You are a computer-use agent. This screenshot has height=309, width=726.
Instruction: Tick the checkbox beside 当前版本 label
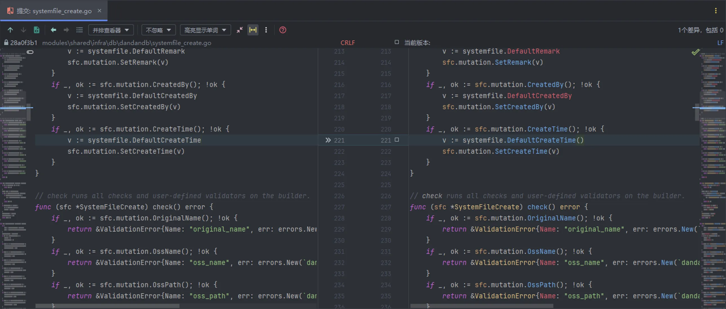point(396,42)
